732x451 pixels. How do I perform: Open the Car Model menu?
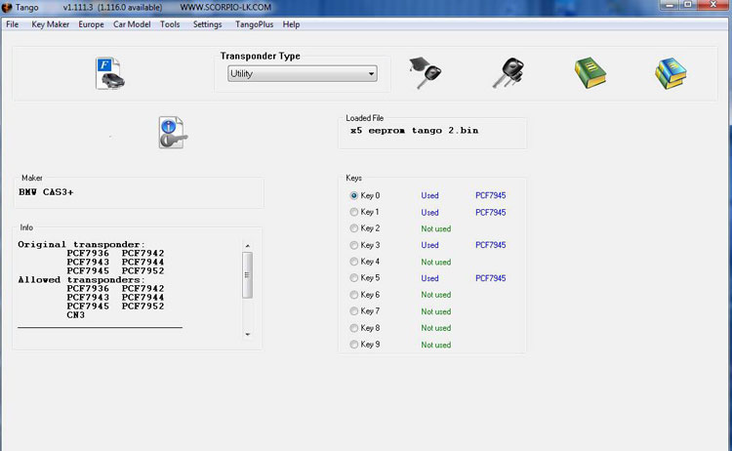(x=132, y=24)
